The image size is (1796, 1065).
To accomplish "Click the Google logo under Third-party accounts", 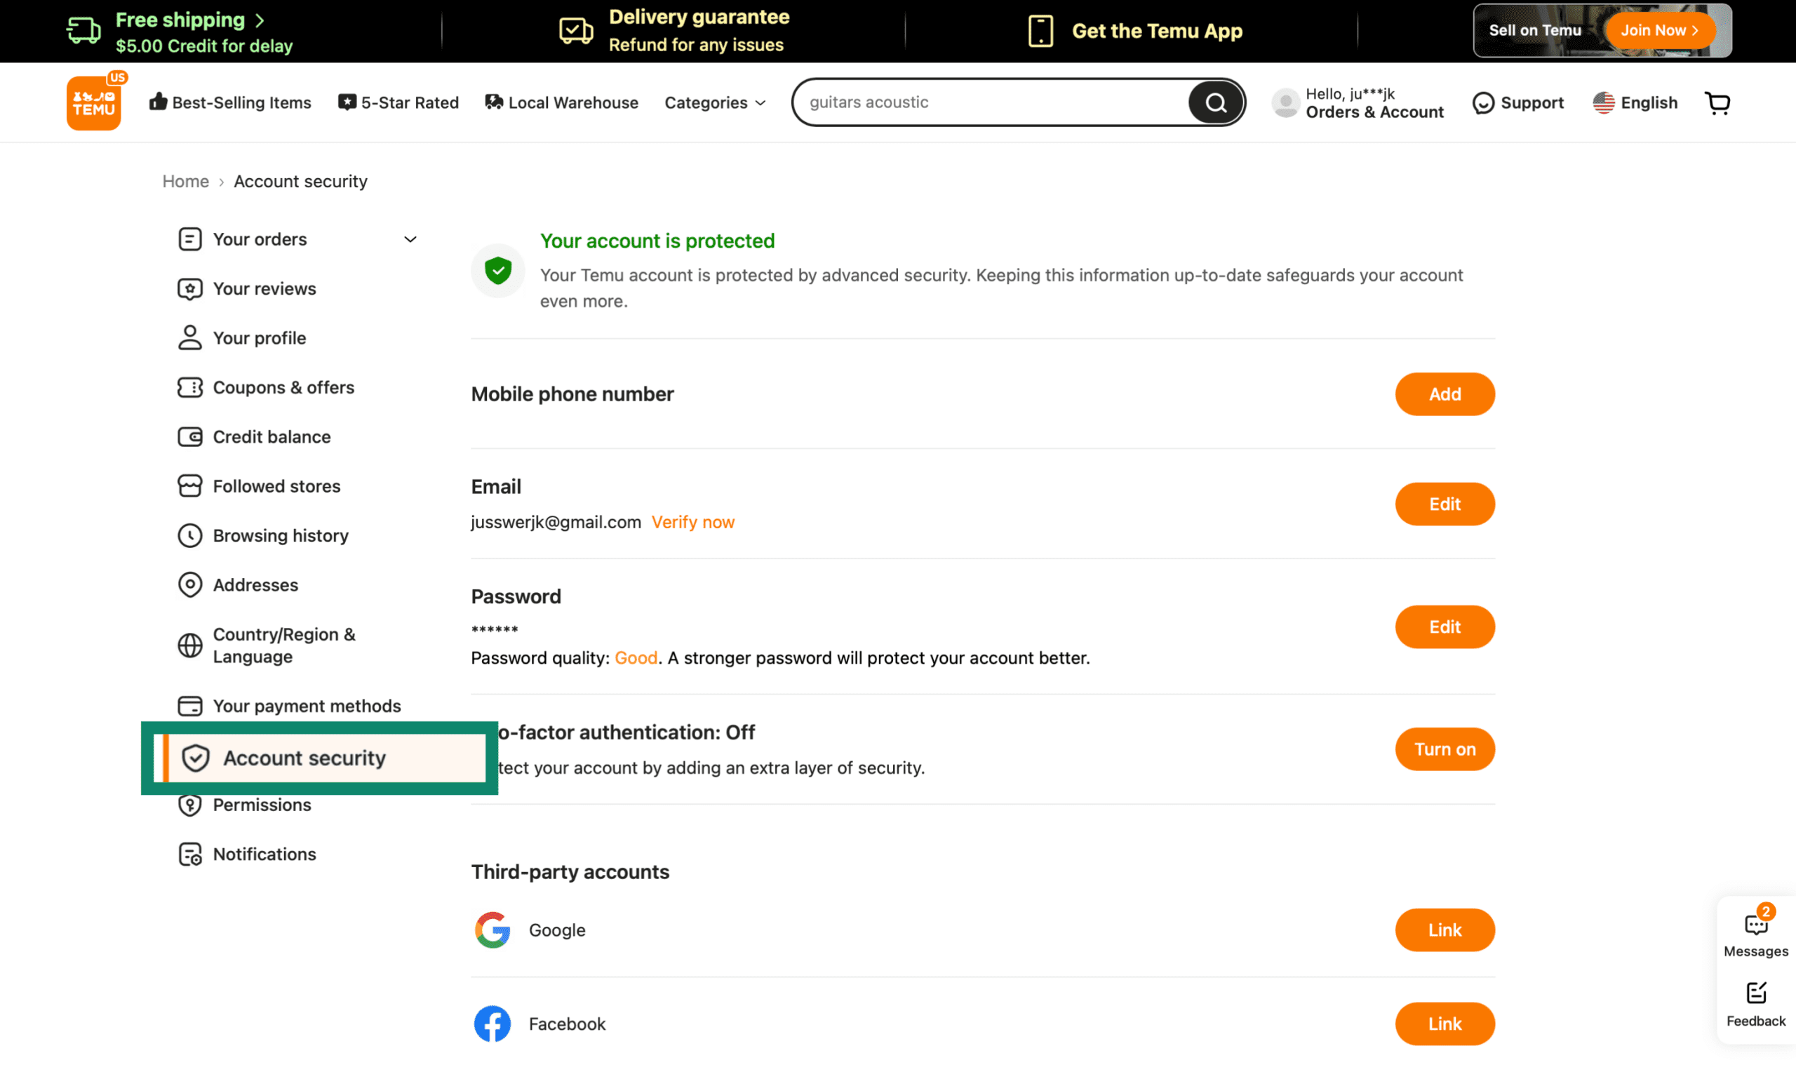I will 492,930.
